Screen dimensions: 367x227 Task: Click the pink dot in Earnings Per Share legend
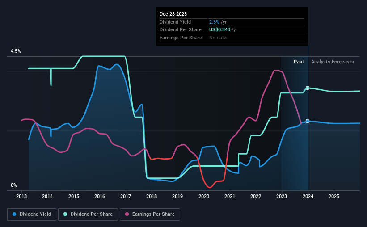(127, 214)
